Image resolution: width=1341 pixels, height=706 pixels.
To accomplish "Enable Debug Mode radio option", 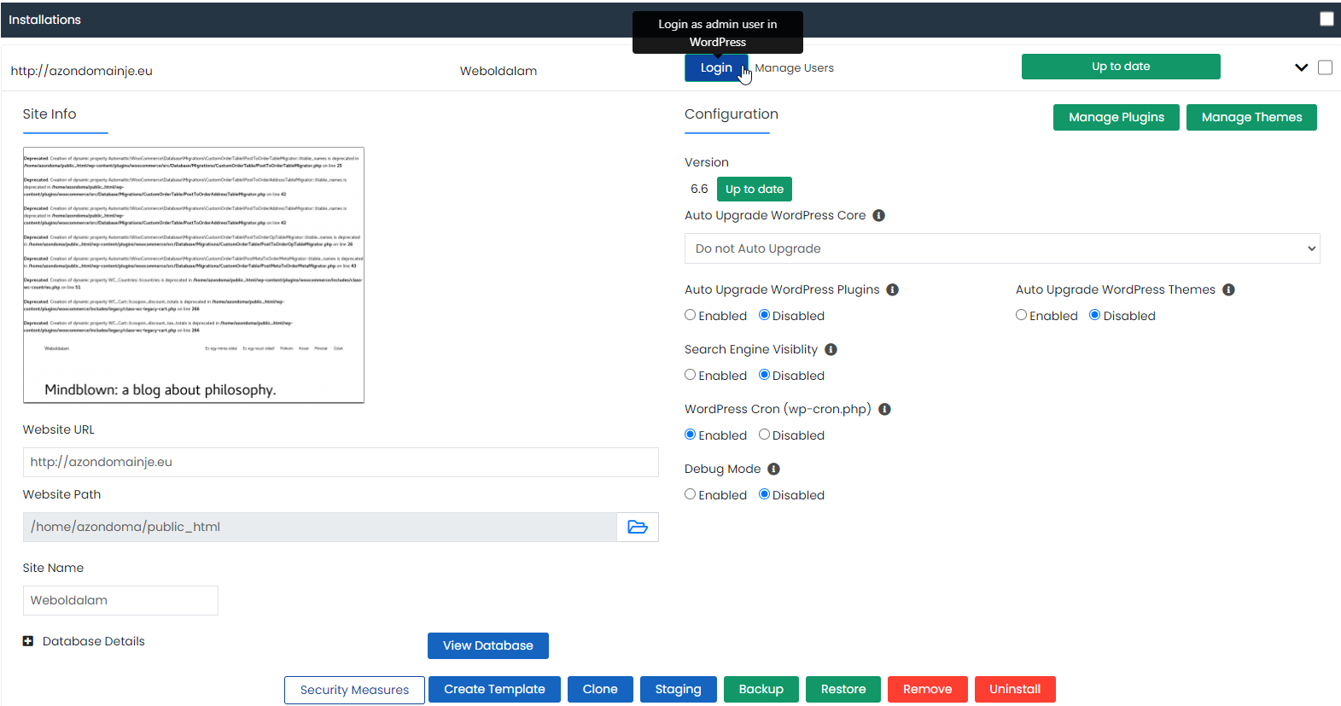I will tap(690, 494).
